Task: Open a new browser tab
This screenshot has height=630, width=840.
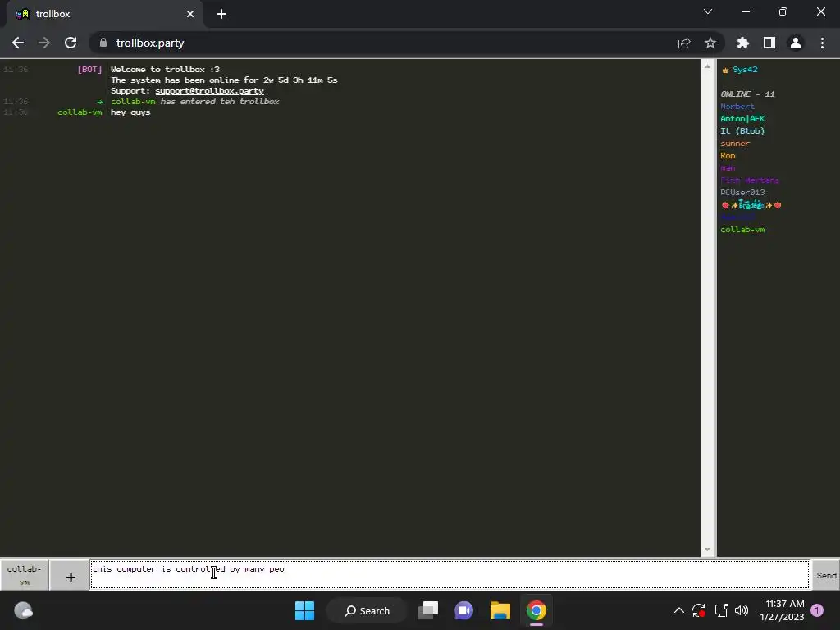Action: 221,14
